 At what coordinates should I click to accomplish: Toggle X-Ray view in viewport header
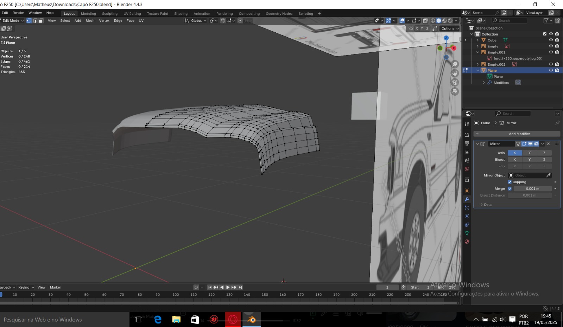coord(425,21)
